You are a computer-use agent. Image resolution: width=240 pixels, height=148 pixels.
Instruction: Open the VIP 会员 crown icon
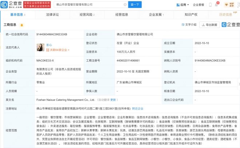pos(227,4)
